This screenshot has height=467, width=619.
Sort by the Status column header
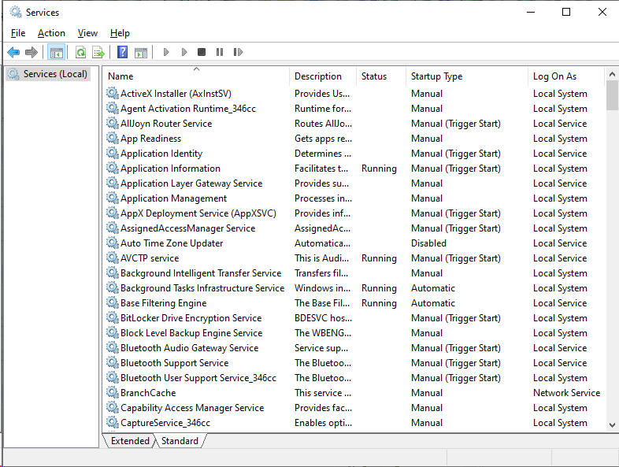(x=381, y=76)
